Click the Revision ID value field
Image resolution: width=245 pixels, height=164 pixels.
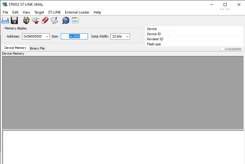pyautogui.click(x=206, y=39)
